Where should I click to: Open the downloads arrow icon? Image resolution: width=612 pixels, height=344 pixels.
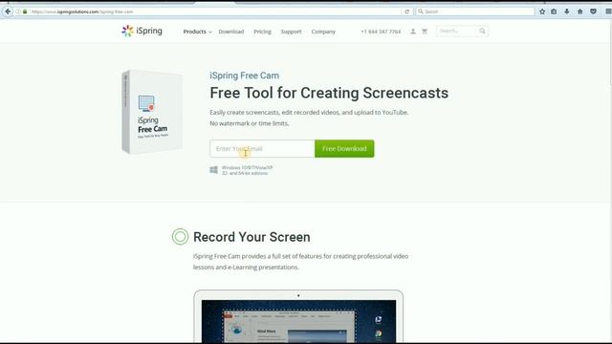567,11
